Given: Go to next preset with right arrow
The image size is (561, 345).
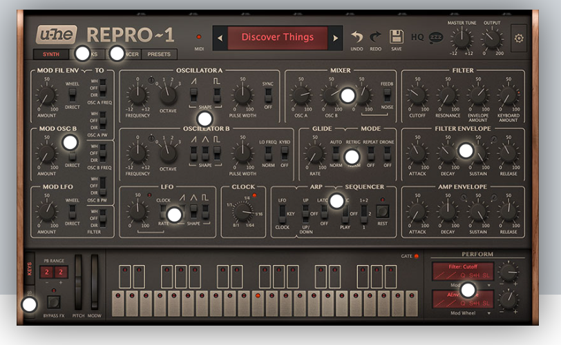Looking at the screenshot, I should (x=336, y=38).
